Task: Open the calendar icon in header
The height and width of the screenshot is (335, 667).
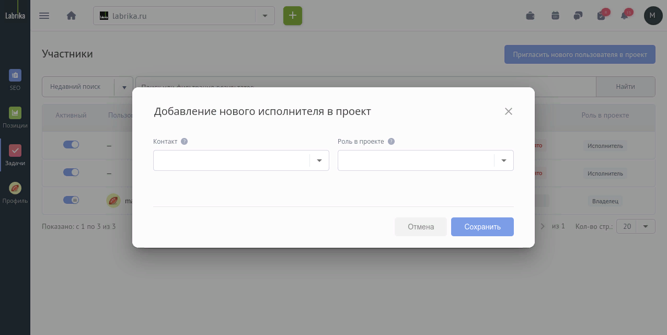Action: click(x=556, y=16)
